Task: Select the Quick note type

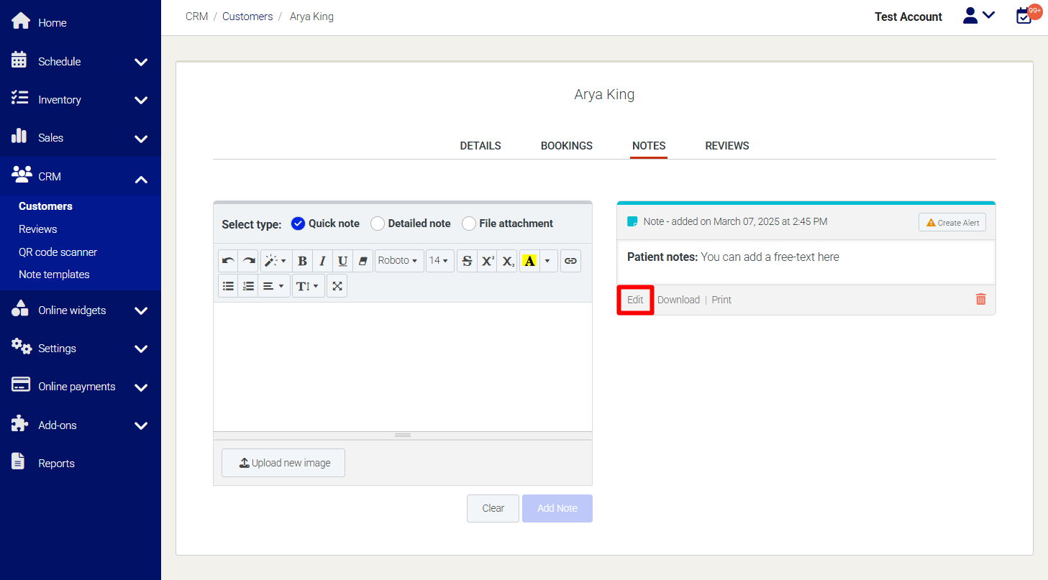Action: (x=299, y=224)
